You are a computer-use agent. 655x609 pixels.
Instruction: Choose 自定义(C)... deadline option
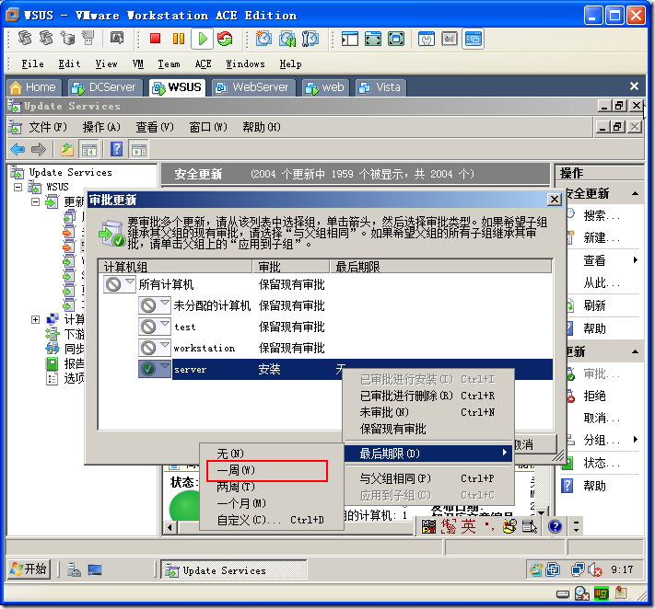pyautogui.click(x=272, y=520)
